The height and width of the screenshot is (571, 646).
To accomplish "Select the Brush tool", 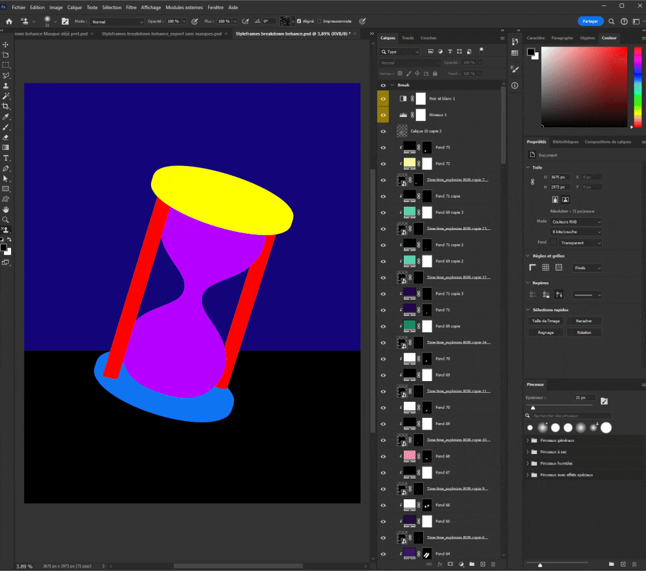I will coord(5,127).
